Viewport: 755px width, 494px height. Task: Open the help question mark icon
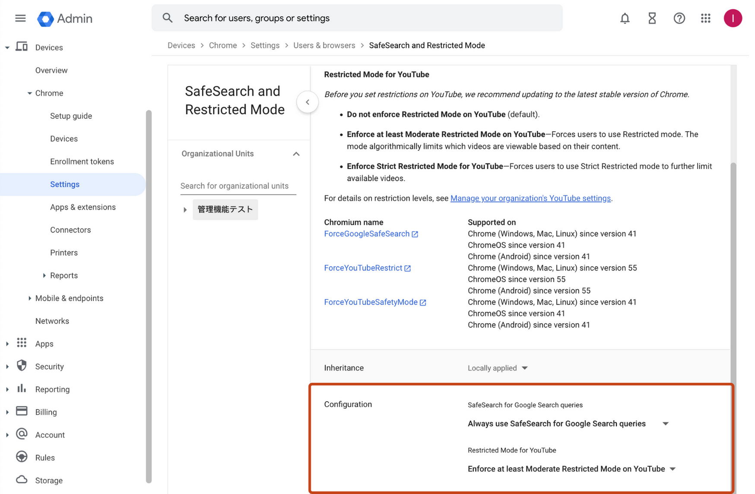click(679, 18)
